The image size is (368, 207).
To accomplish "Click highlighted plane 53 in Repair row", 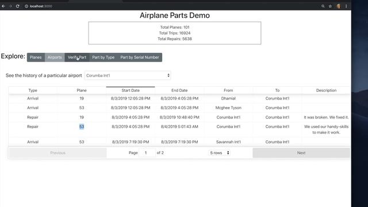I will click(x=82, y=126).
